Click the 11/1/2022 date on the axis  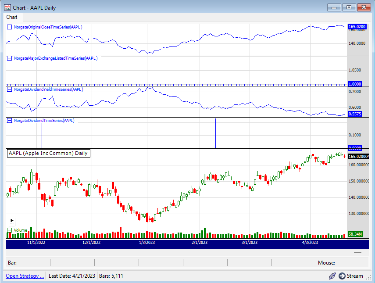pyautogui.click(x=36, y=242)
